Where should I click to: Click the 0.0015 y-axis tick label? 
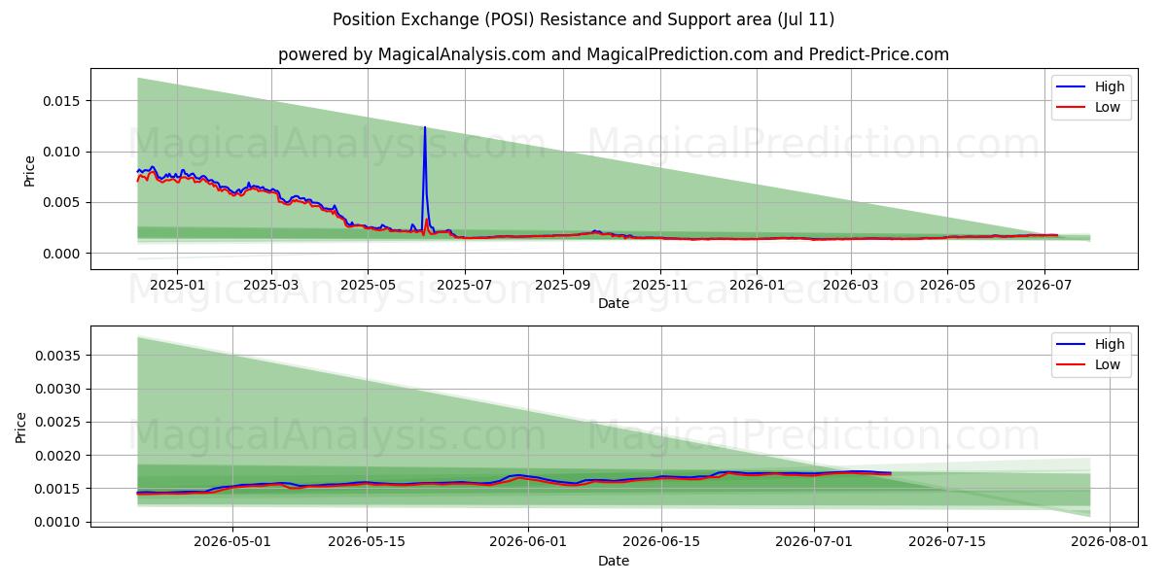coord(60,489)
